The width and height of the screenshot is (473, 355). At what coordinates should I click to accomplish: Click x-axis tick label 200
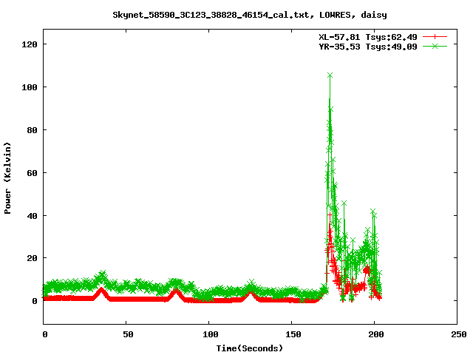pyautogui.click(x=376, y=334)
